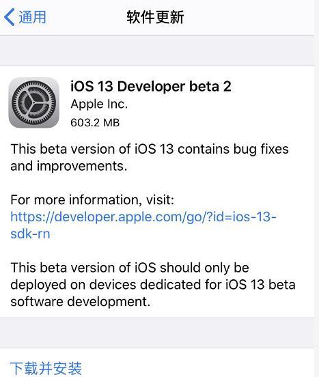The width and height of the screenshot is (319, 377).
Task: Tap the 'deployed on devices dedicated' line
Action: point(153,285)
